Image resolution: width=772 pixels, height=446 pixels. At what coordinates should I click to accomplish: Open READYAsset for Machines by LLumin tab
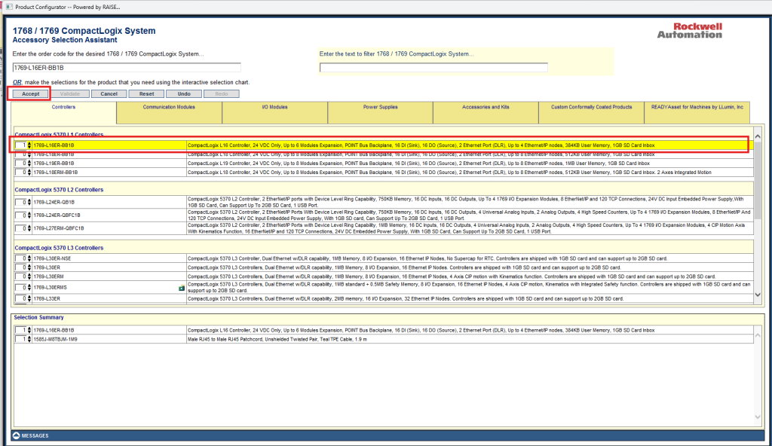[697, 108]
